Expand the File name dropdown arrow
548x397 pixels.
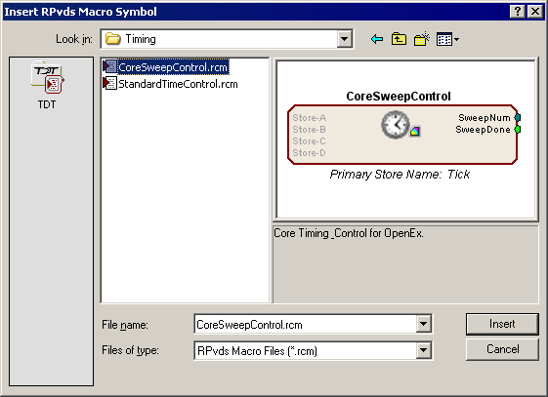pos(423,324)
